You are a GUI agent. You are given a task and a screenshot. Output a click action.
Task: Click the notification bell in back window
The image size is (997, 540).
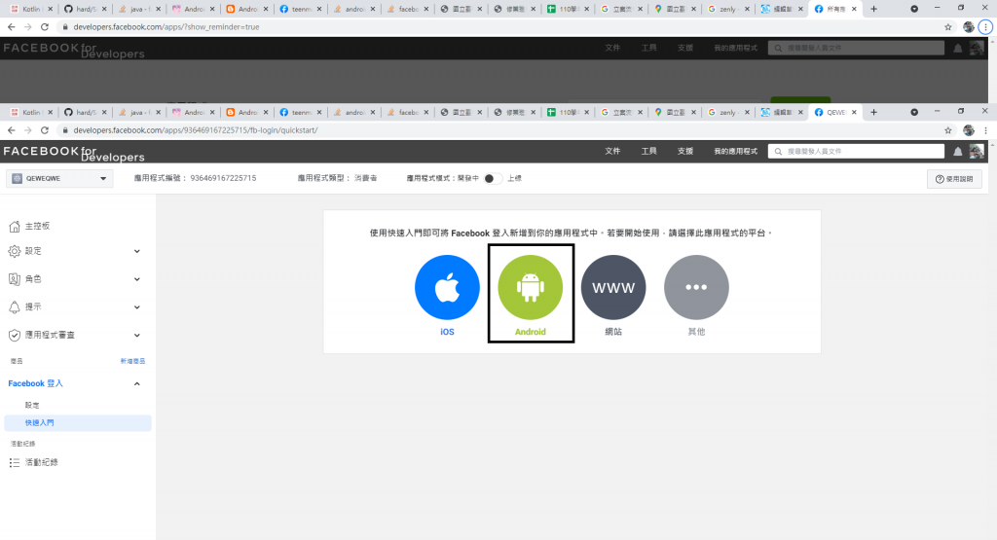click(x=958, y=49)
